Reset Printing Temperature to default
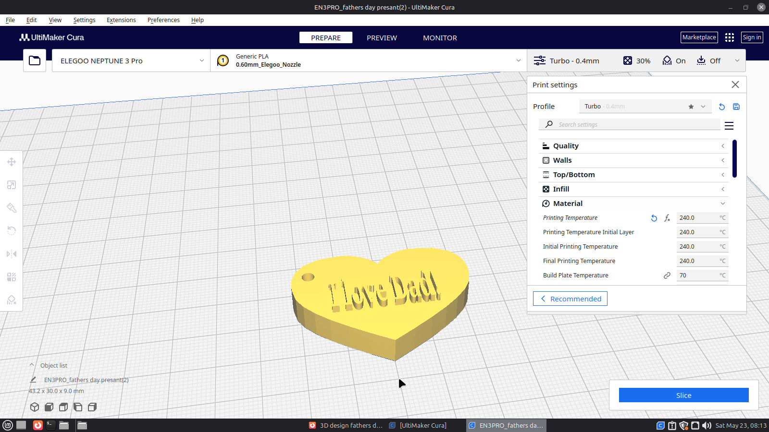 (x=654, y=218)
